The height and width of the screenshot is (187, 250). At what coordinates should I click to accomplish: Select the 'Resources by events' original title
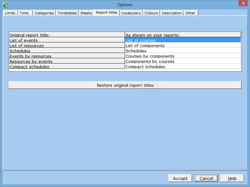pos(67,61)
